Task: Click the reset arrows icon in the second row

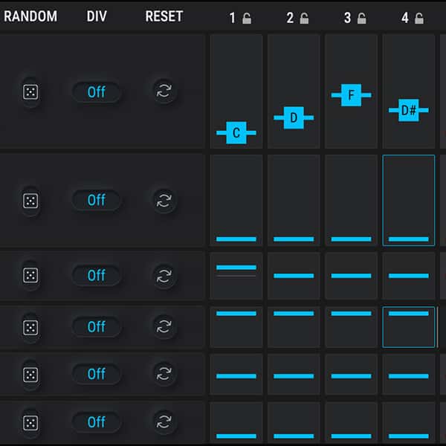Action: [164, 200]
